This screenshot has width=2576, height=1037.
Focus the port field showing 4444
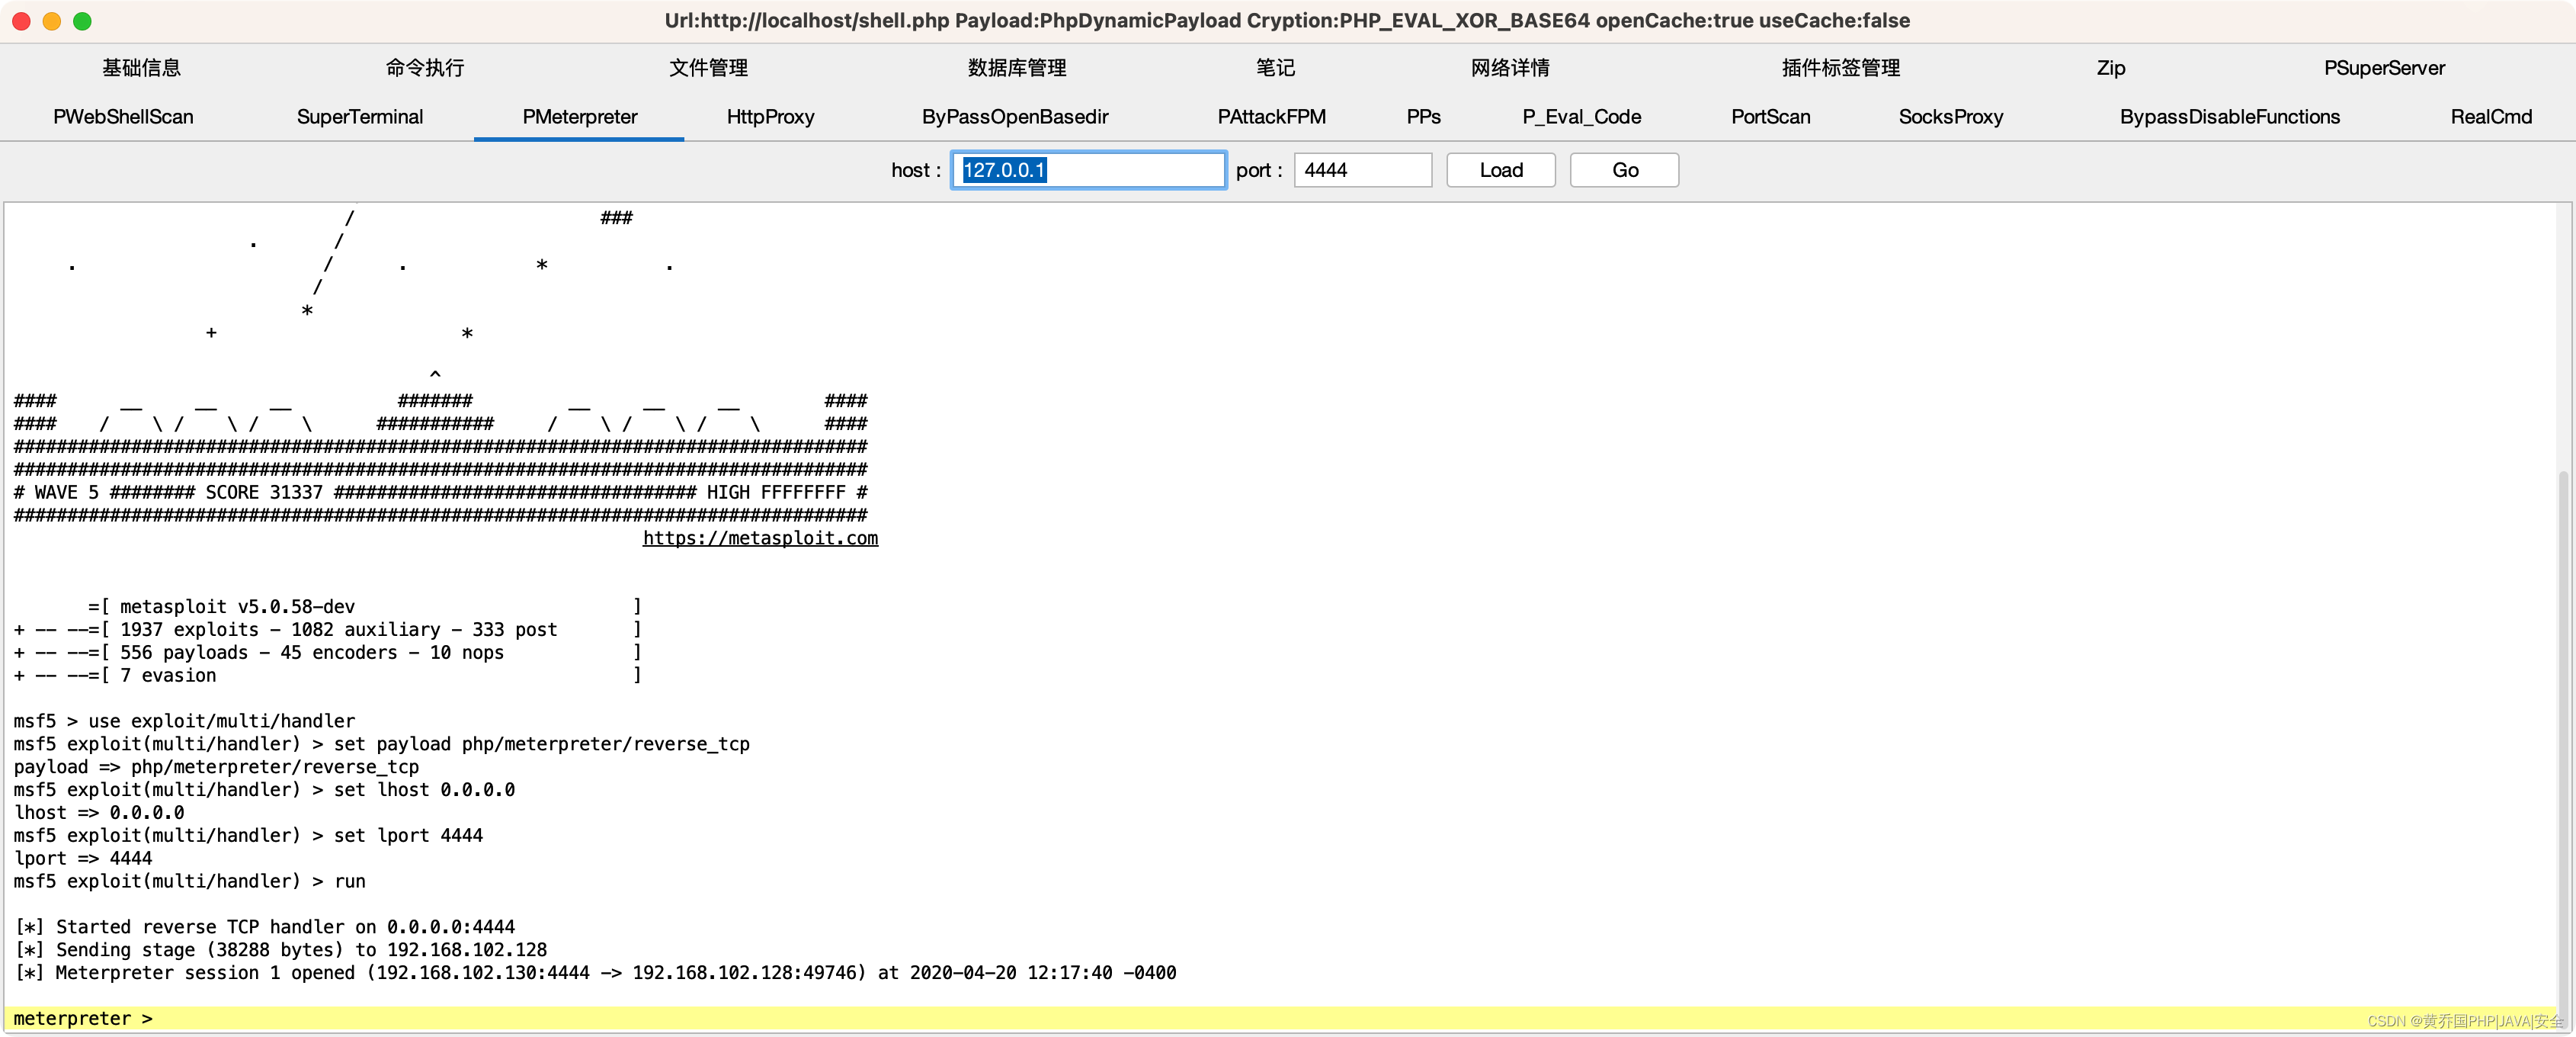[x=1362, y=170]
